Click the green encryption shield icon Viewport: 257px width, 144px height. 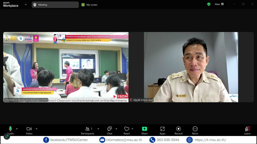209,4
